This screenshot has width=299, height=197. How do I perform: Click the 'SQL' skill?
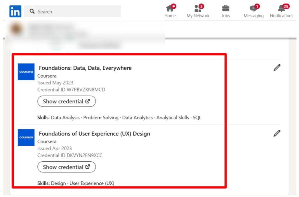197,117
